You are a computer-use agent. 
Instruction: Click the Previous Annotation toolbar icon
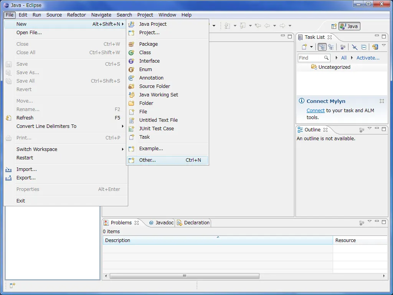coord(243,26)
